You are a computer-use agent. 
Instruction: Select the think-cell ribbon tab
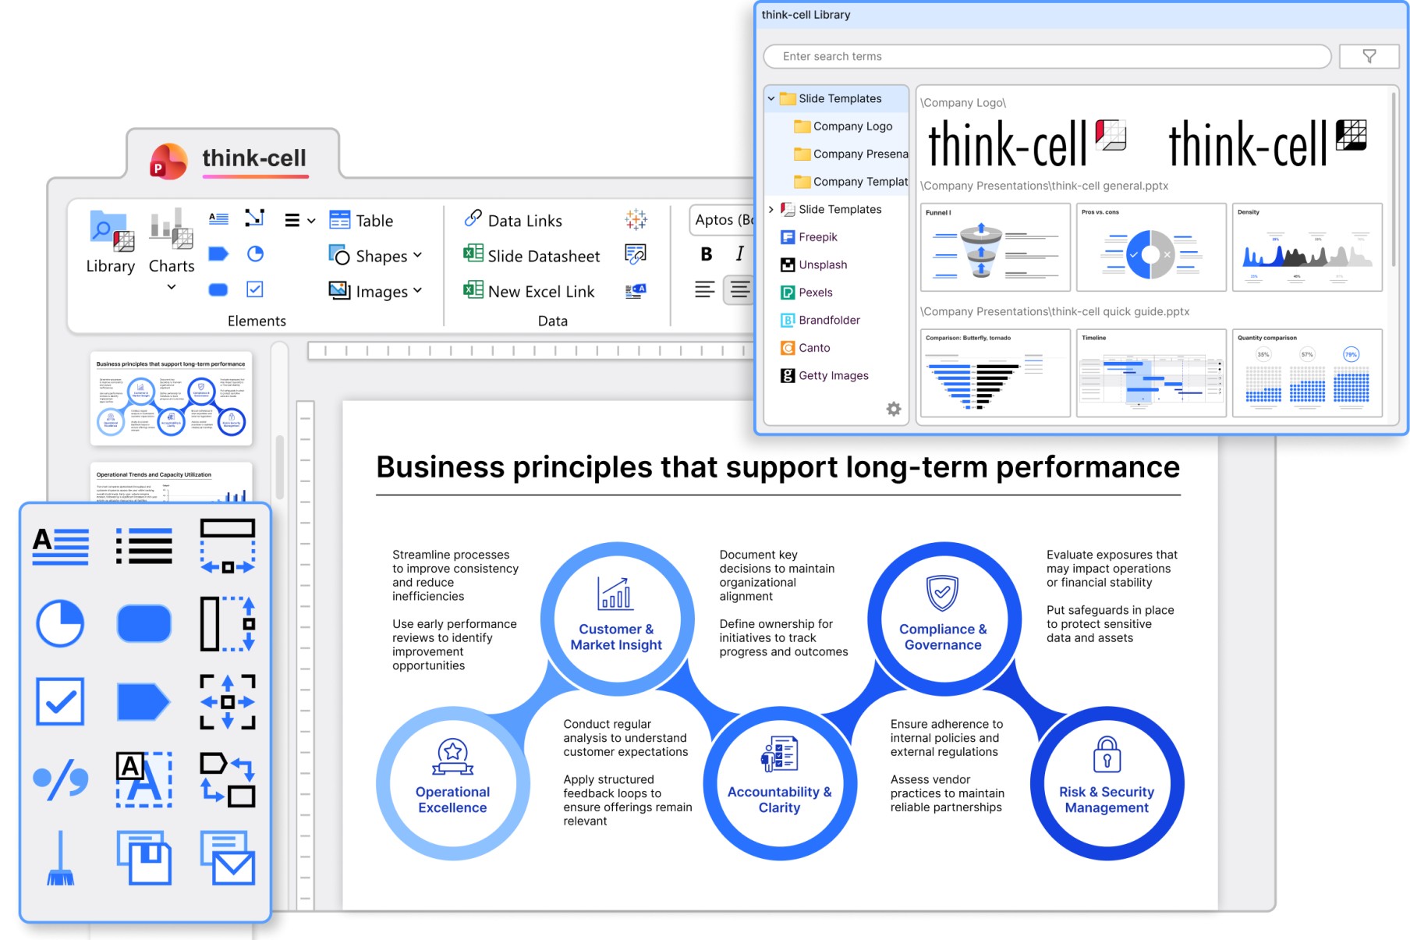click(253, 158)
